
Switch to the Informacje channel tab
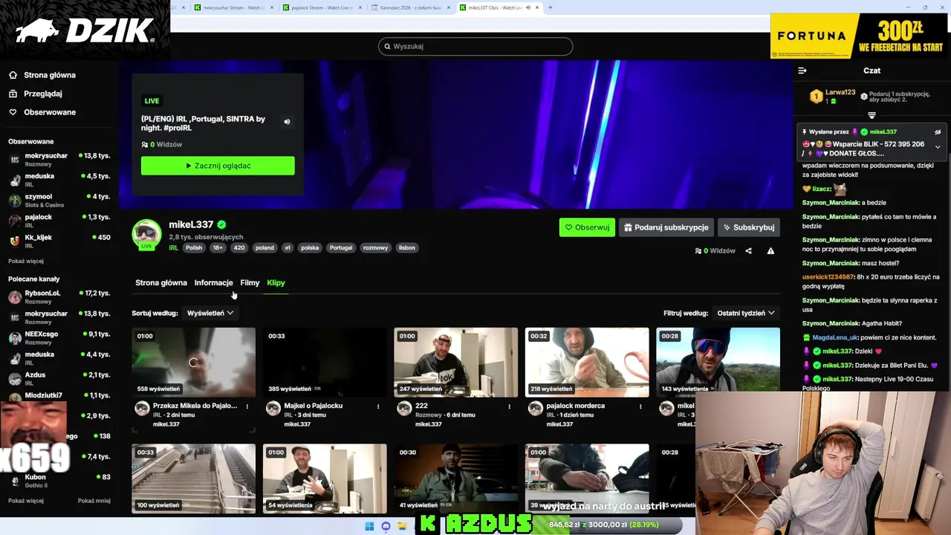[x=213, y=283]
